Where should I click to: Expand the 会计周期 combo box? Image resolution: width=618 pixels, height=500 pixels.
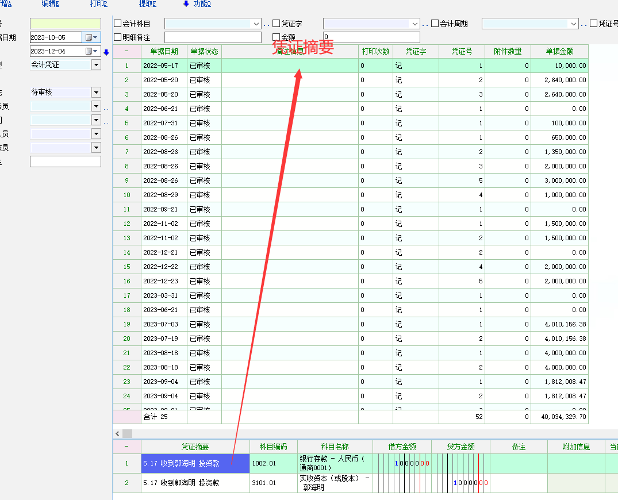(573, 24)
